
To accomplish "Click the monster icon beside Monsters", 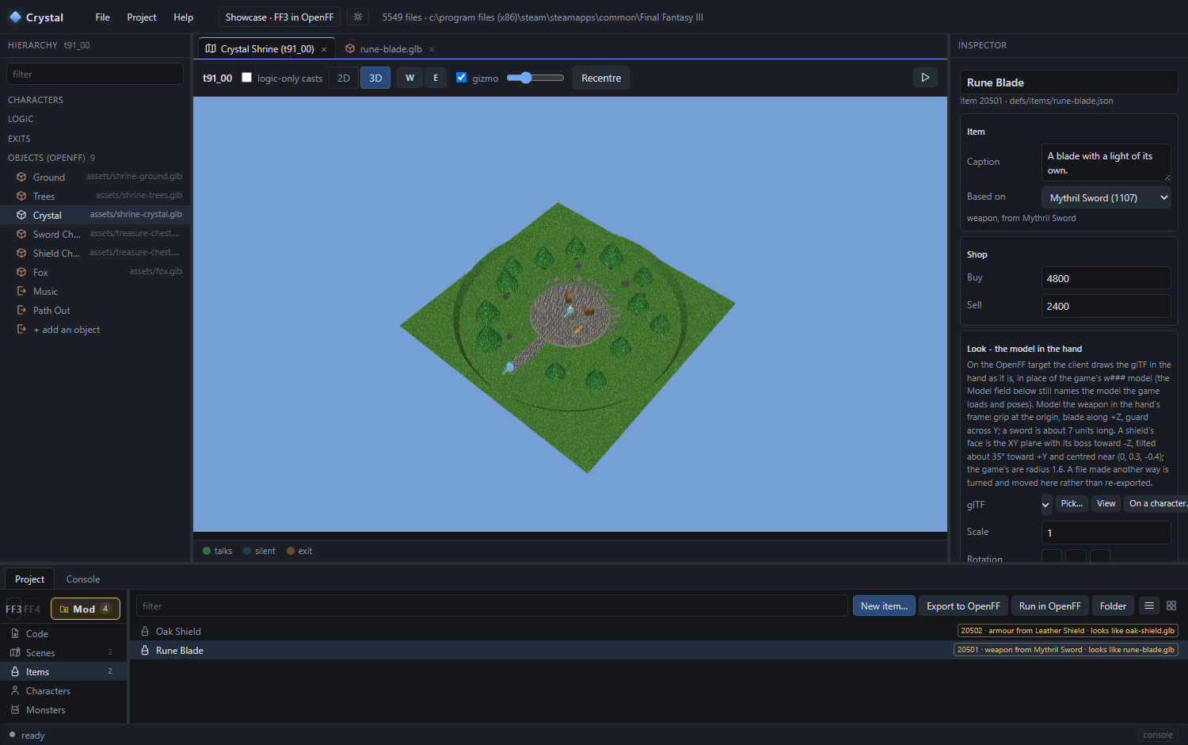I will click(15, 710).
